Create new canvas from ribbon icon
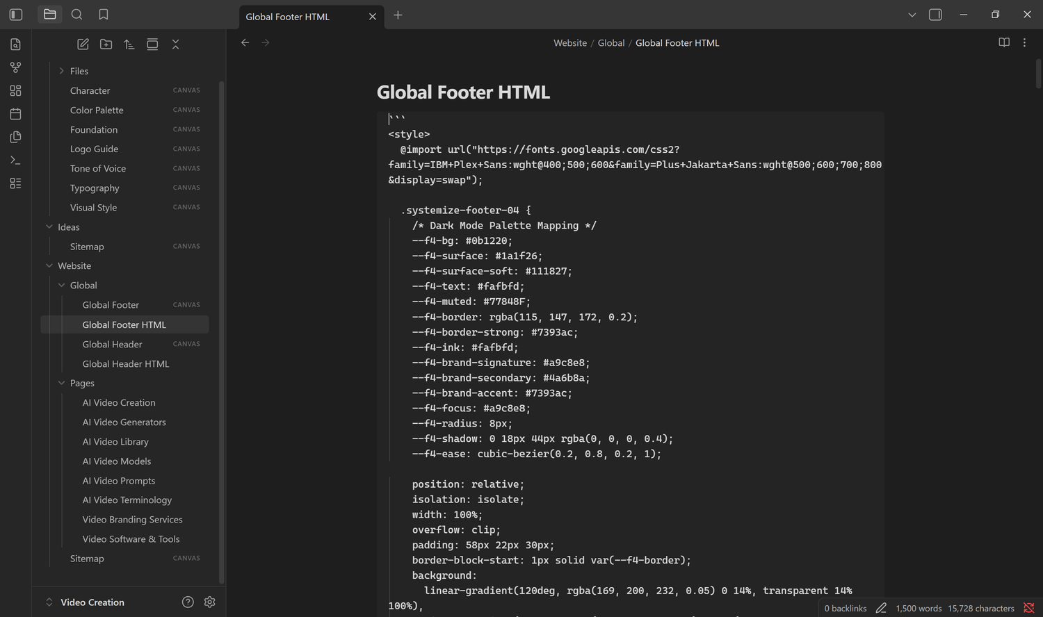The height and width of the screenshot is (617, 1043). pyautogui.click(x=15, y=90)
